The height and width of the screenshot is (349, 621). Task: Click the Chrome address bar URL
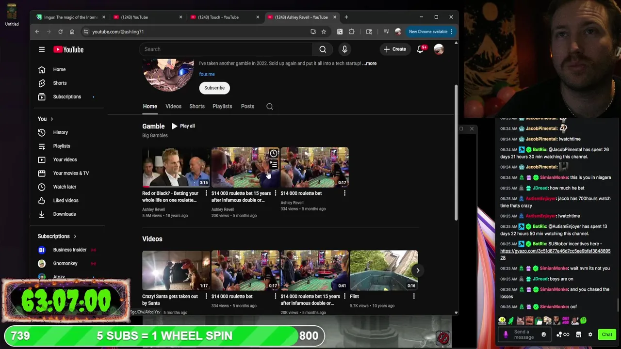pyautogui.click(x=118, y=32)
